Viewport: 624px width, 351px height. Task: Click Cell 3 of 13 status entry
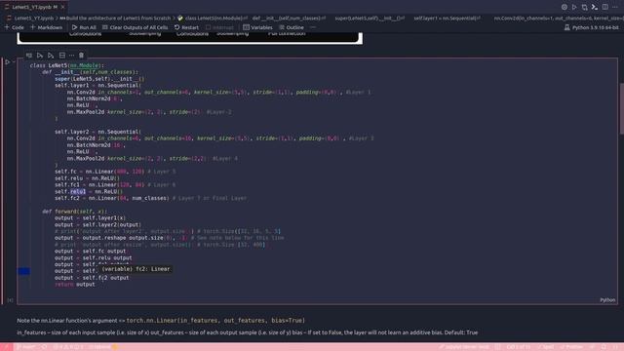click(518, 347)
